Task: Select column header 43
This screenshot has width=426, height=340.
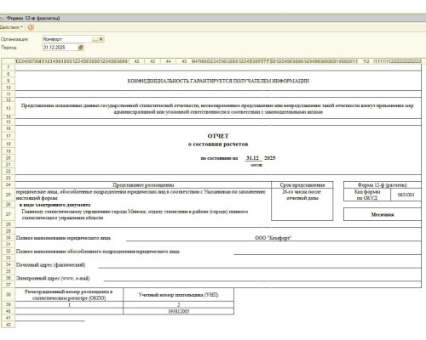Action: [153, 61]
